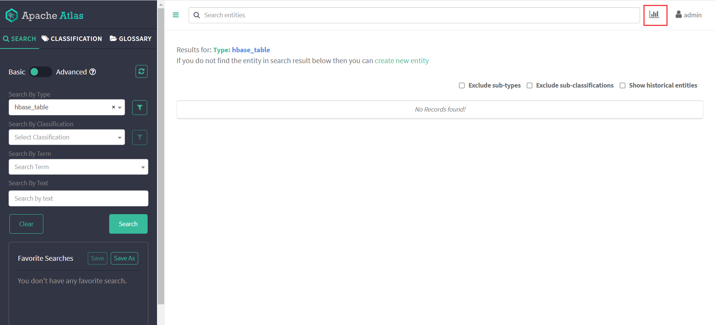
Task: Follow the create new entity link
Action: tap(402, 60)
